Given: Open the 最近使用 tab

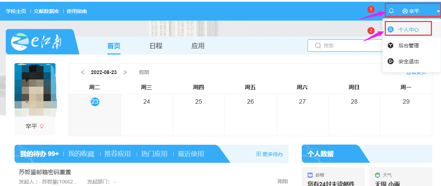Looking at the screenshot, I should [x=191, y=154].
